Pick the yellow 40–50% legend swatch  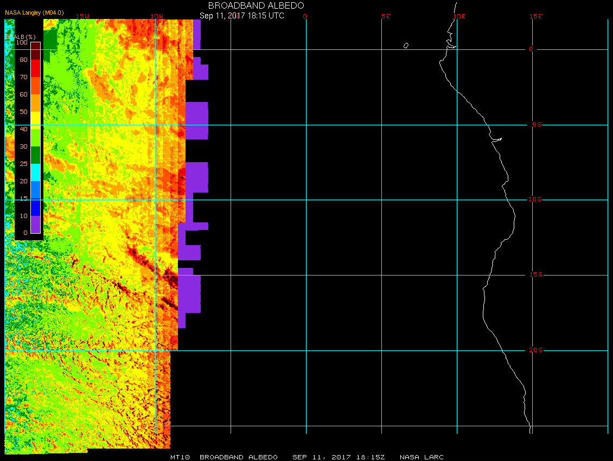click(x=35, y=120)
